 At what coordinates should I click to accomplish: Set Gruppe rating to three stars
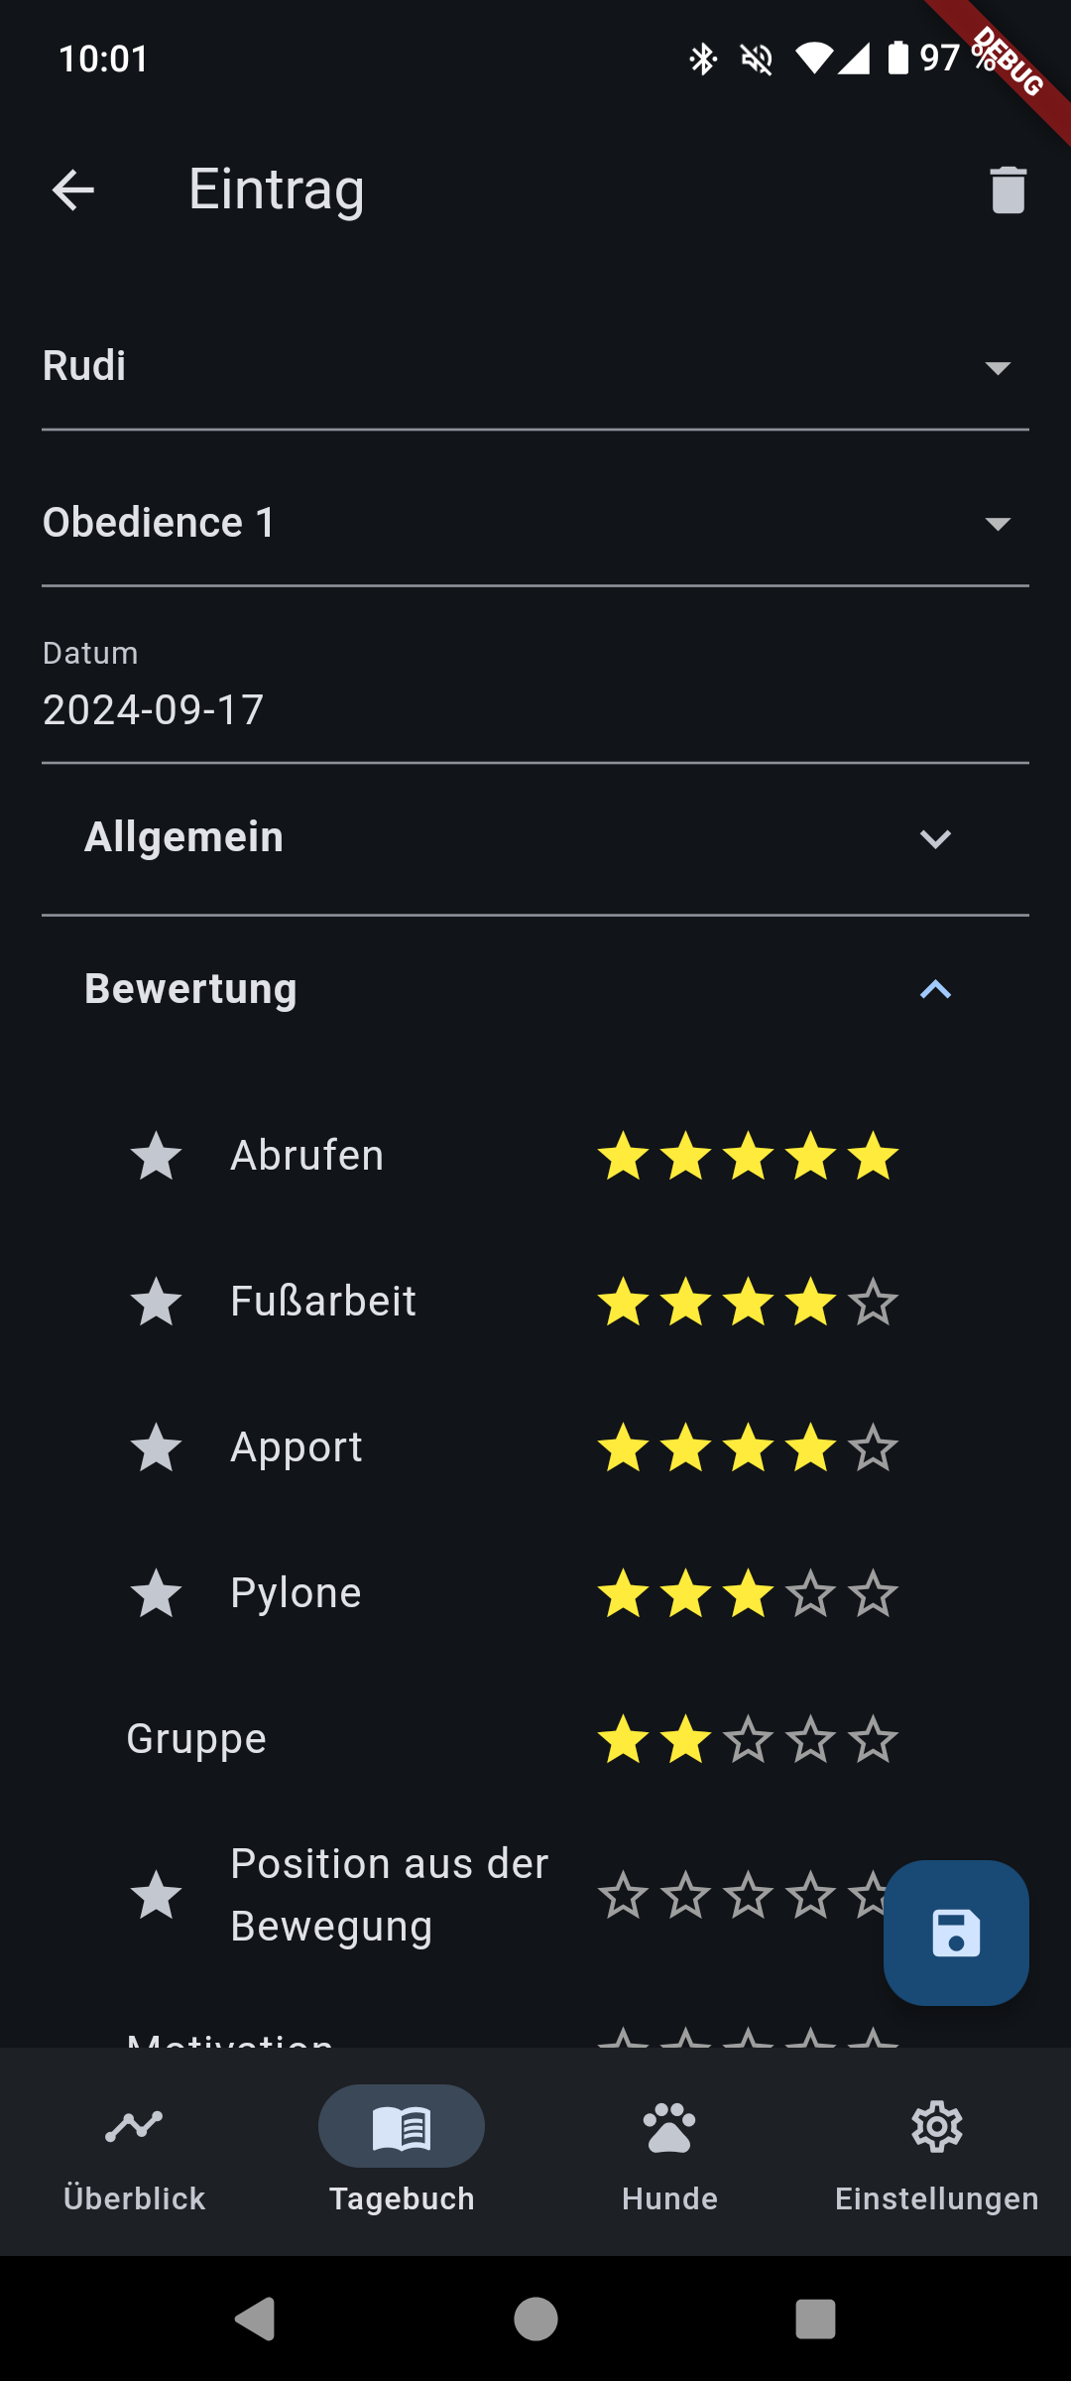coord(749,1739)
